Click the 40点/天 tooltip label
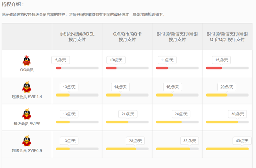 tap(242, 141)
